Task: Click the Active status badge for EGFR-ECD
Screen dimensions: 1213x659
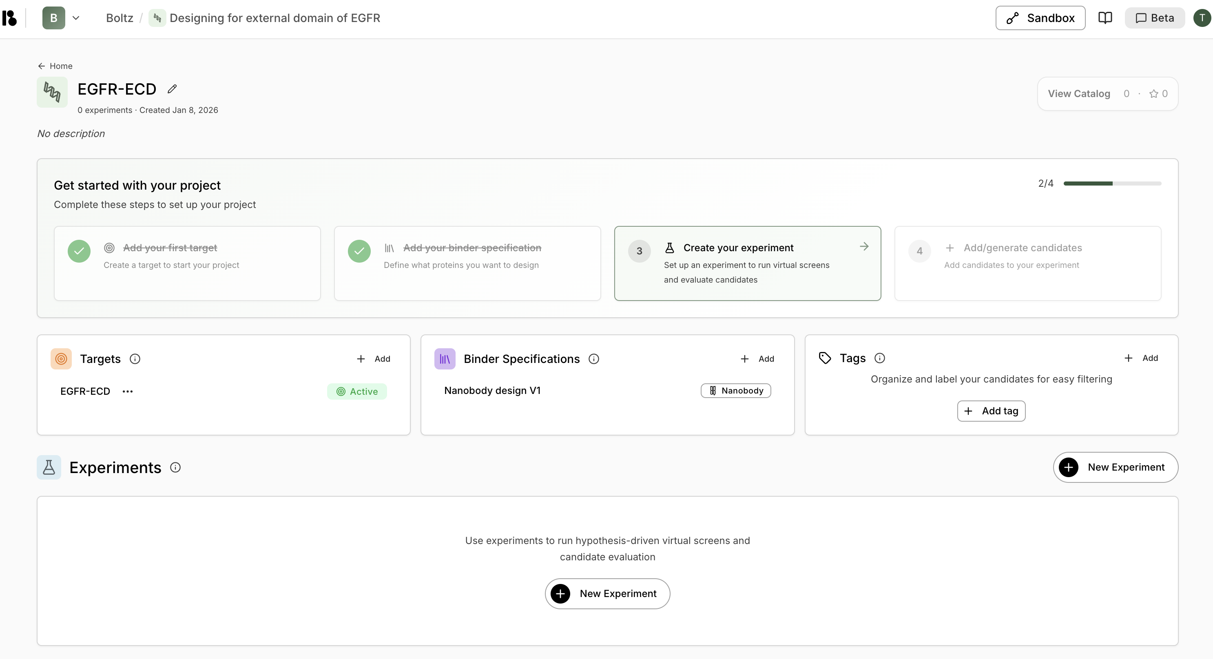Action: pos(357,391)
